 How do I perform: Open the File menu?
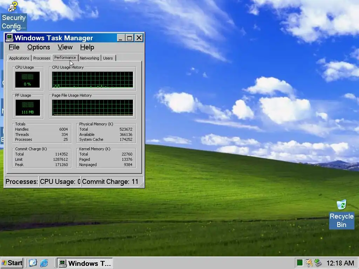pos(14,47)
